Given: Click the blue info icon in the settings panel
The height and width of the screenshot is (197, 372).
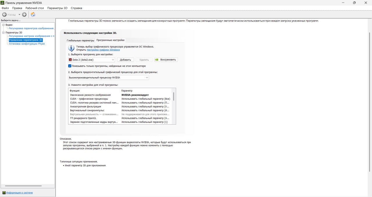Looking at the screenshot, I should pos(71,48).
